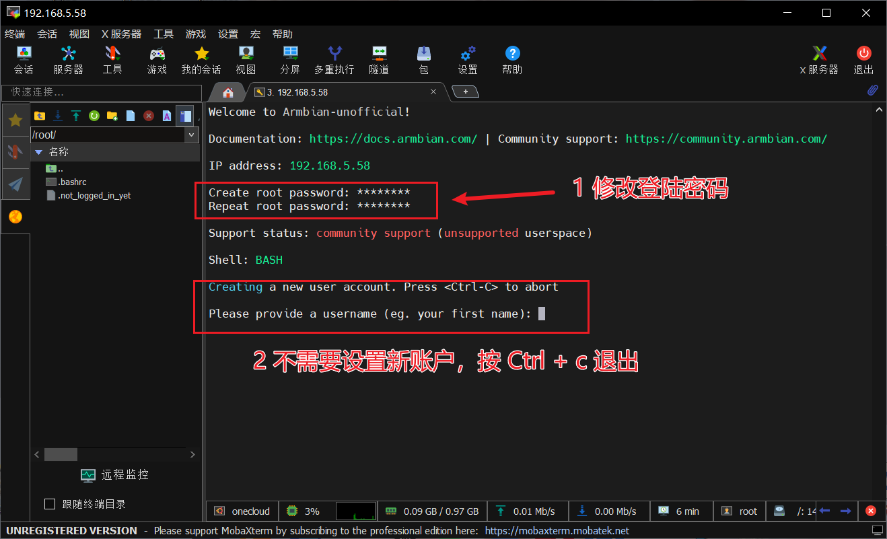The image size is (887, 539).
Task: Delete selected file with red X icon
Action: coord(149,116)
